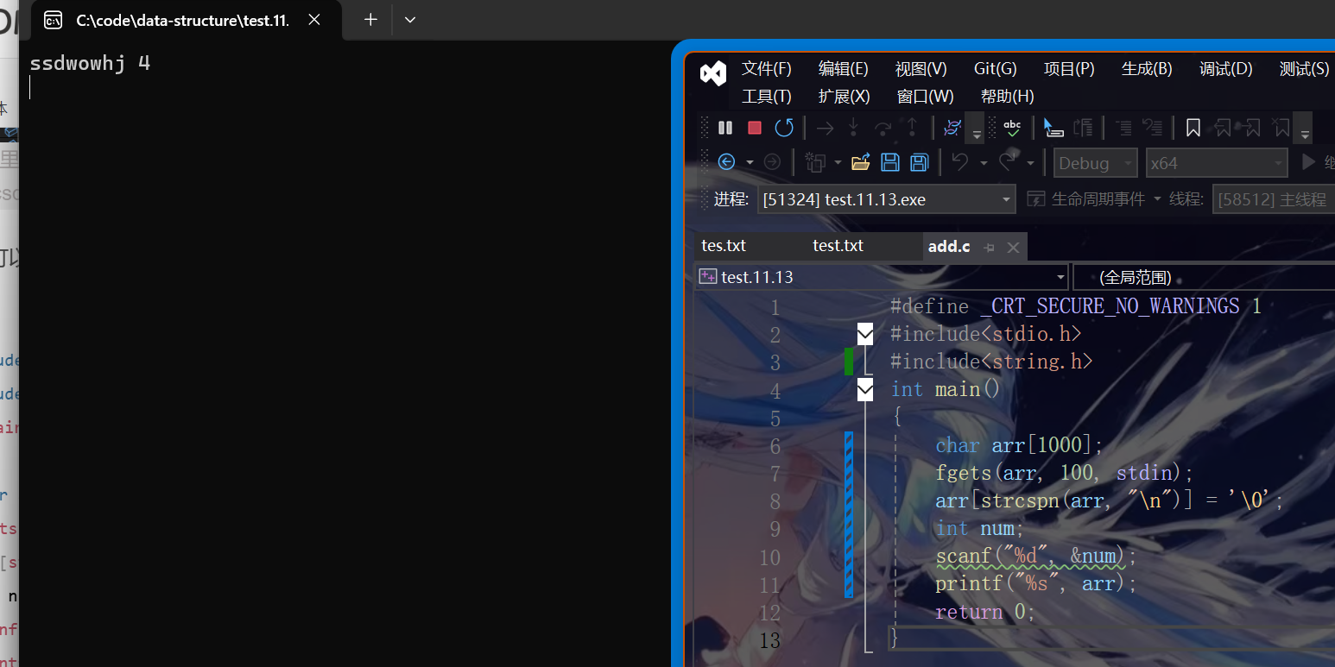Screen dimensions: 1335x667
Task: Click decrease line indent icon
Action: 1123,128
